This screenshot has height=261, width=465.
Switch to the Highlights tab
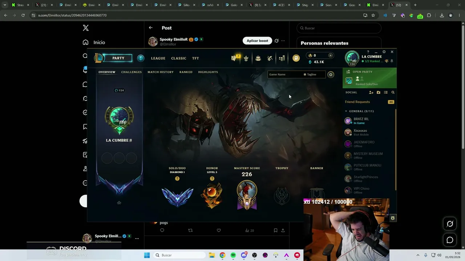click(x=208, y=72)
